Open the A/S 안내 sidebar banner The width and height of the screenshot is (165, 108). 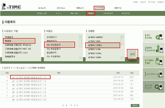click(x=154, y=74)
